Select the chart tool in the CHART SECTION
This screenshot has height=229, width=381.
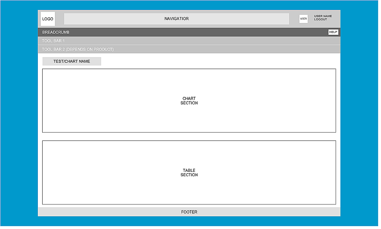[189, 100]
